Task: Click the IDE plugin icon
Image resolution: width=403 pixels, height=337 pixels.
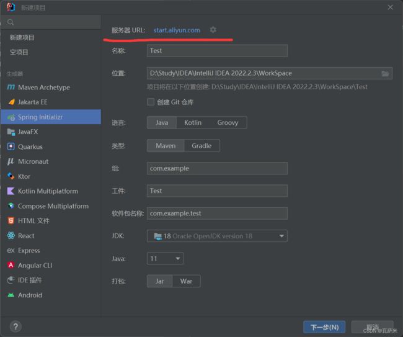Action: tap(11, 280)
